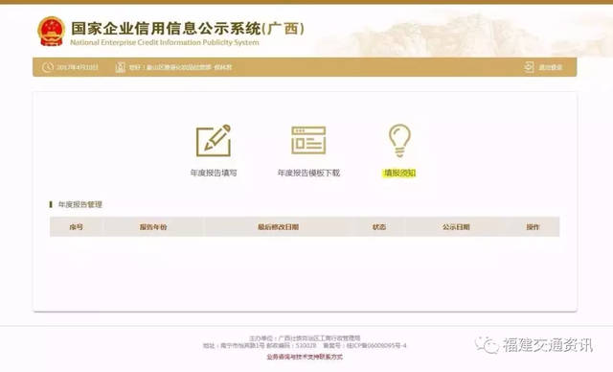Click the footer address and ICP line
This screenshot has height=372, width=613.
click(305, 346)
